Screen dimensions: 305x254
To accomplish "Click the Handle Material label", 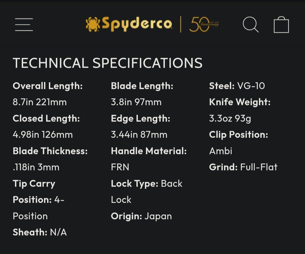I will [x=149, y=151].
